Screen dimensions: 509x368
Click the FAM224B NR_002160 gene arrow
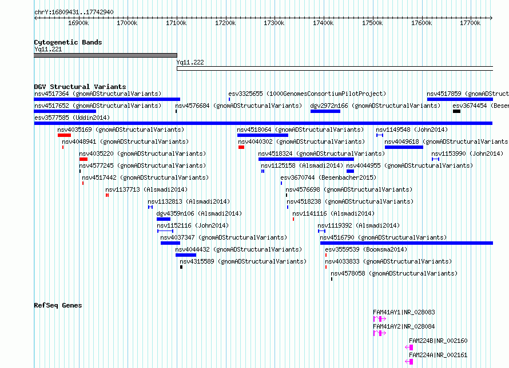coord(409,347)
